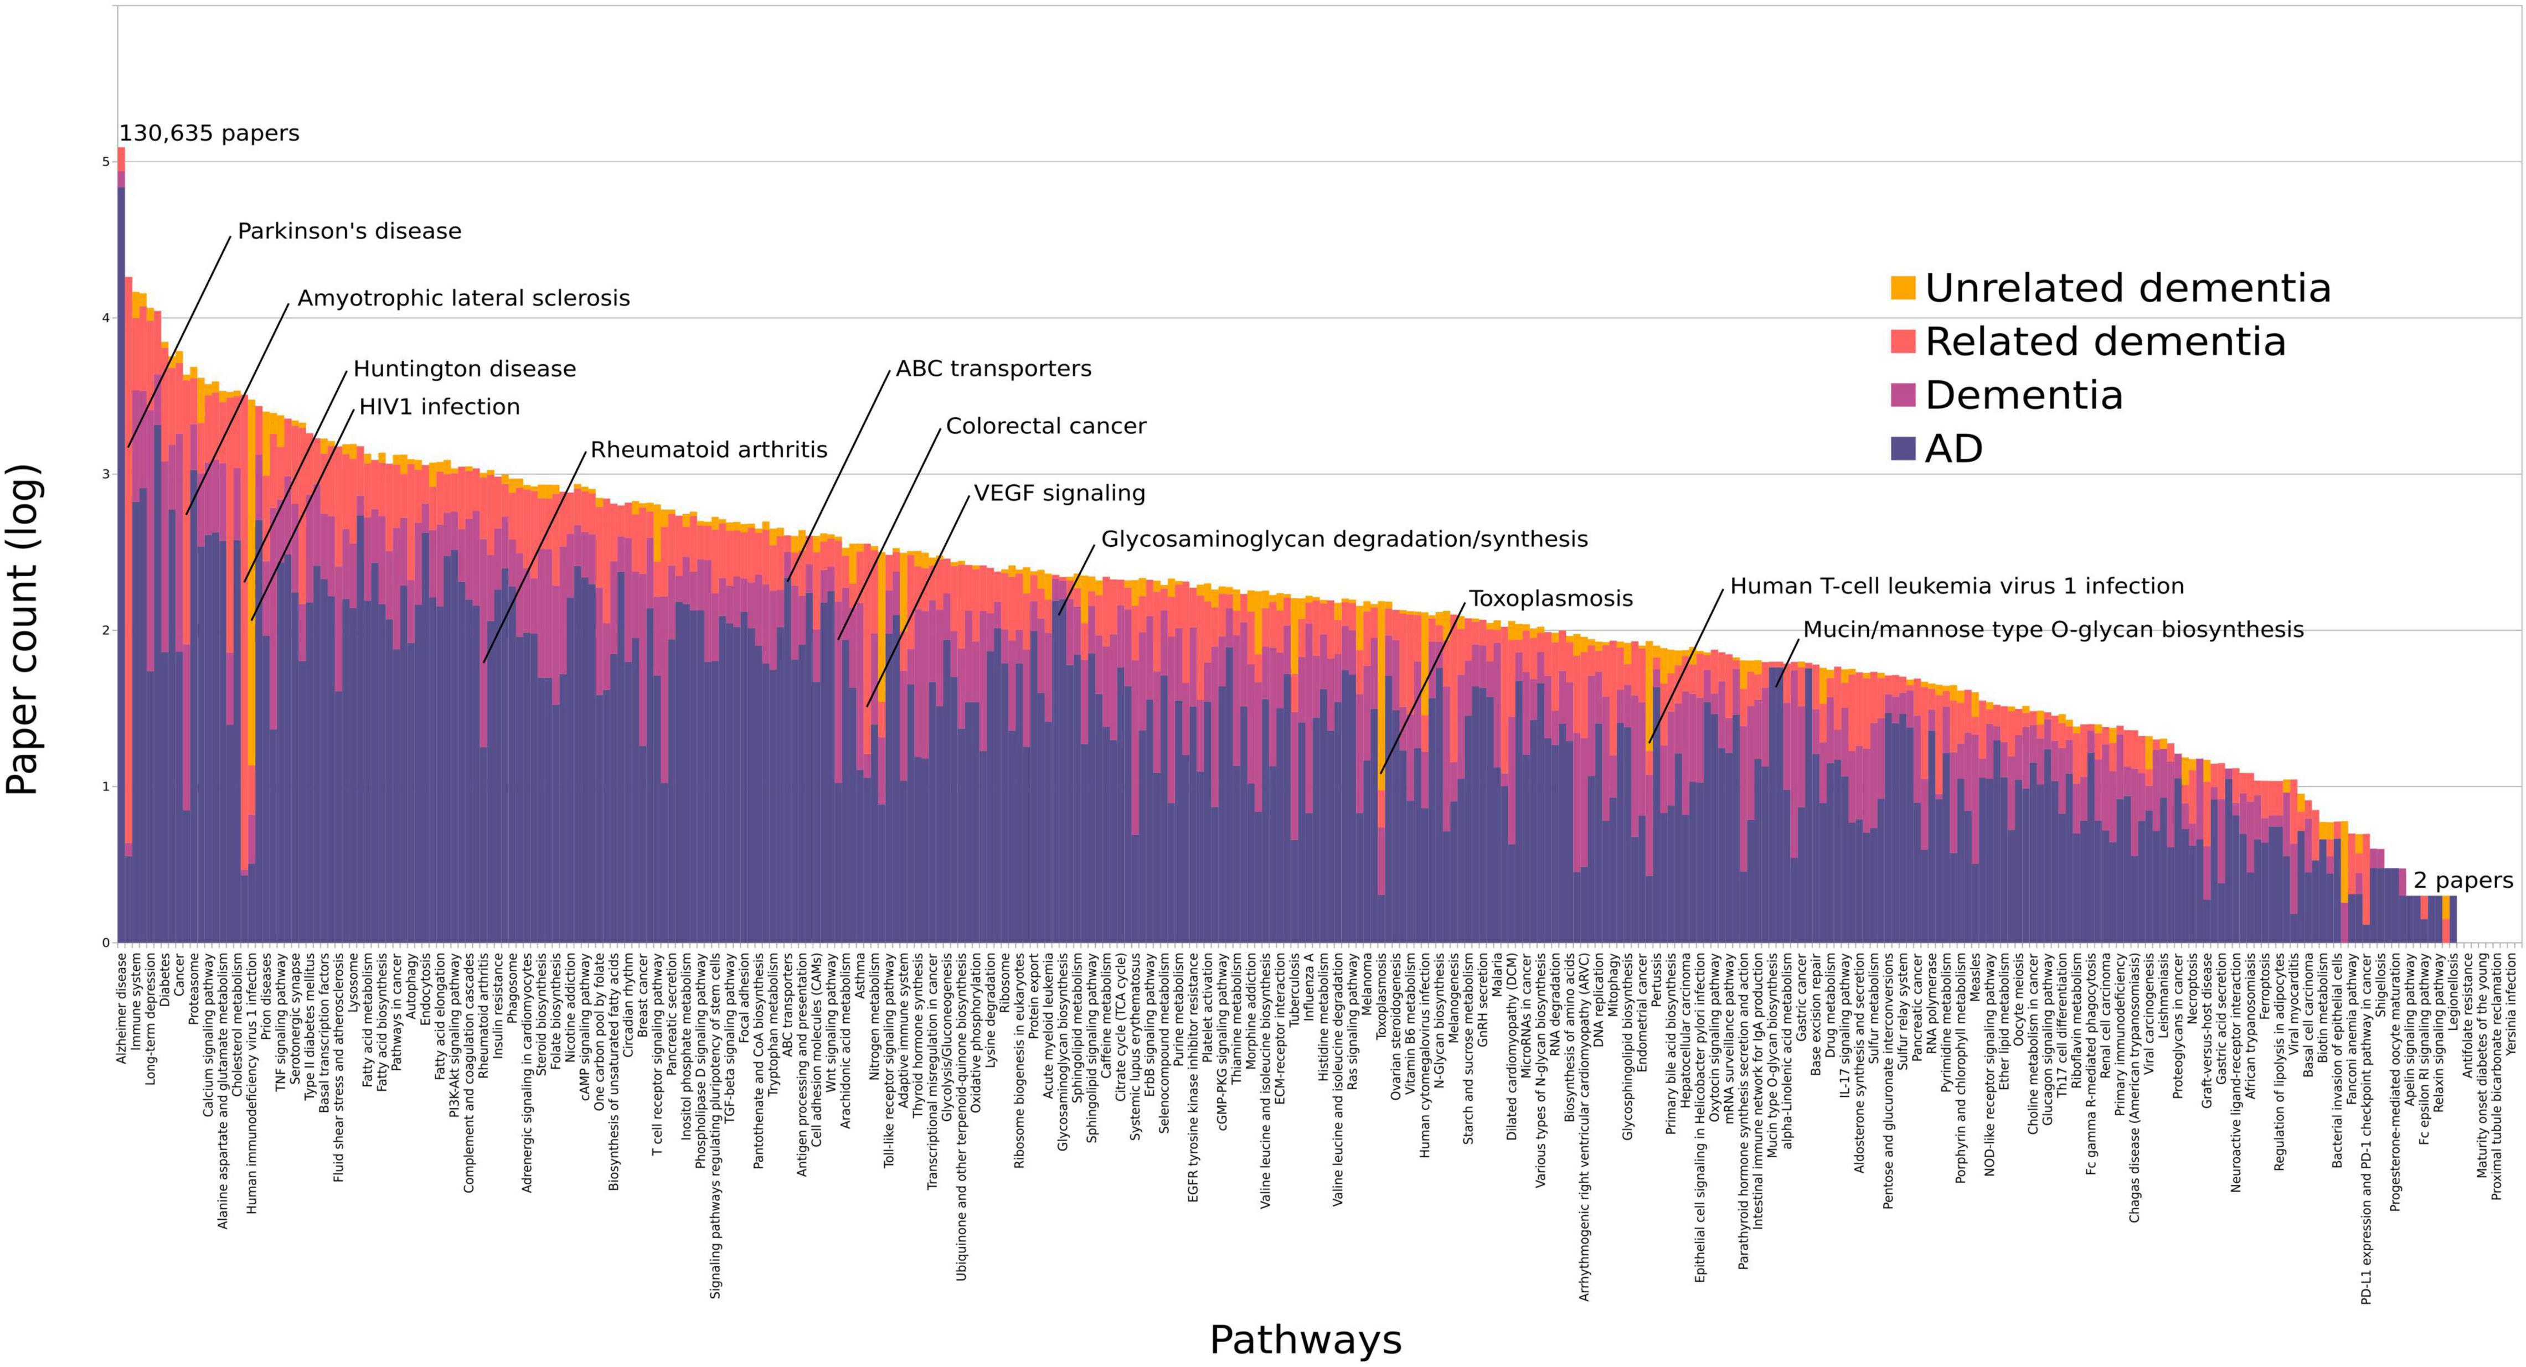
Task: Click the y-axis tick label '4'
Action: click(105, 318)
